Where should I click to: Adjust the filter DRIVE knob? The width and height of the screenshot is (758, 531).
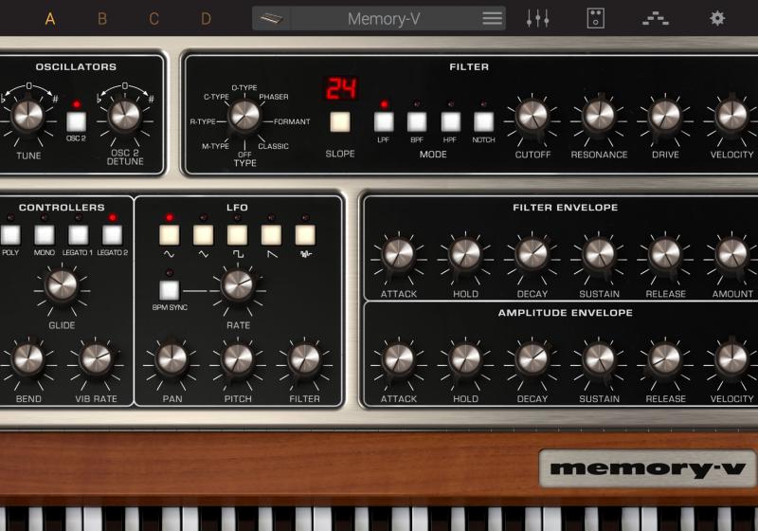coord(666,116)
